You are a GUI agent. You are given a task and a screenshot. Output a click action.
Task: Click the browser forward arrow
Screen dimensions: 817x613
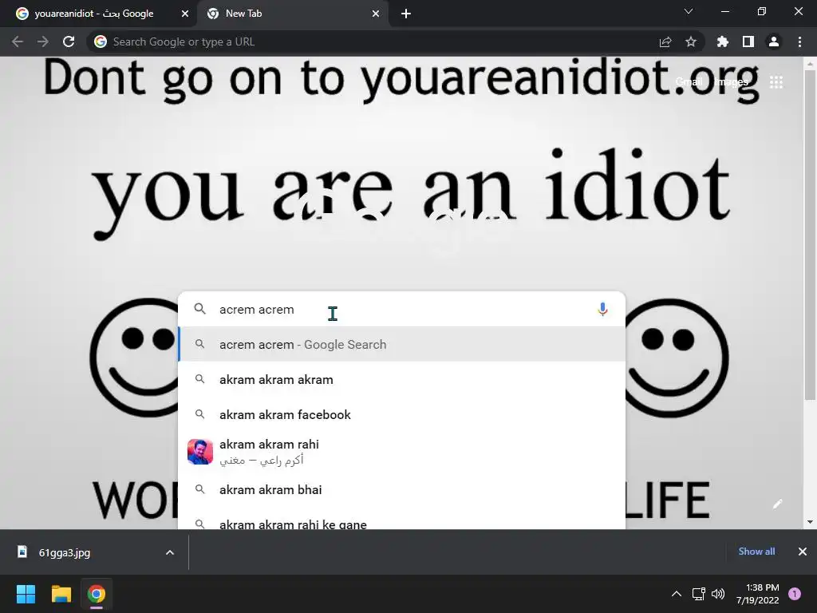coord(43,42)
